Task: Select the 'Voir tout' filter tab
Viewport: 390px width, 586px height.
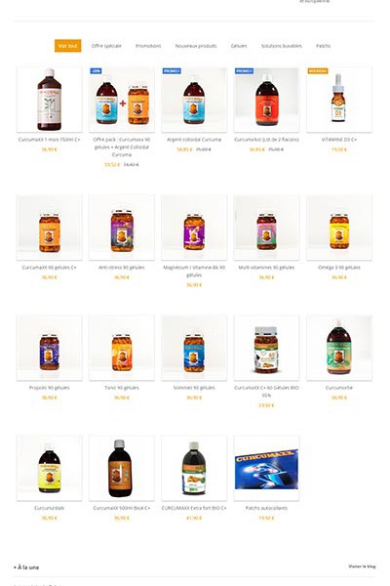Action: coord(67,46)
